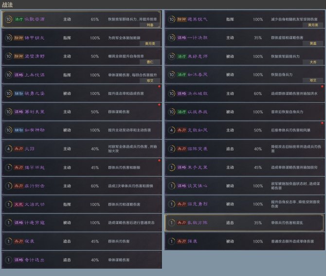
Task: Click the 治疗 tag on 未好息师
Action: click(x=181, y=56)
